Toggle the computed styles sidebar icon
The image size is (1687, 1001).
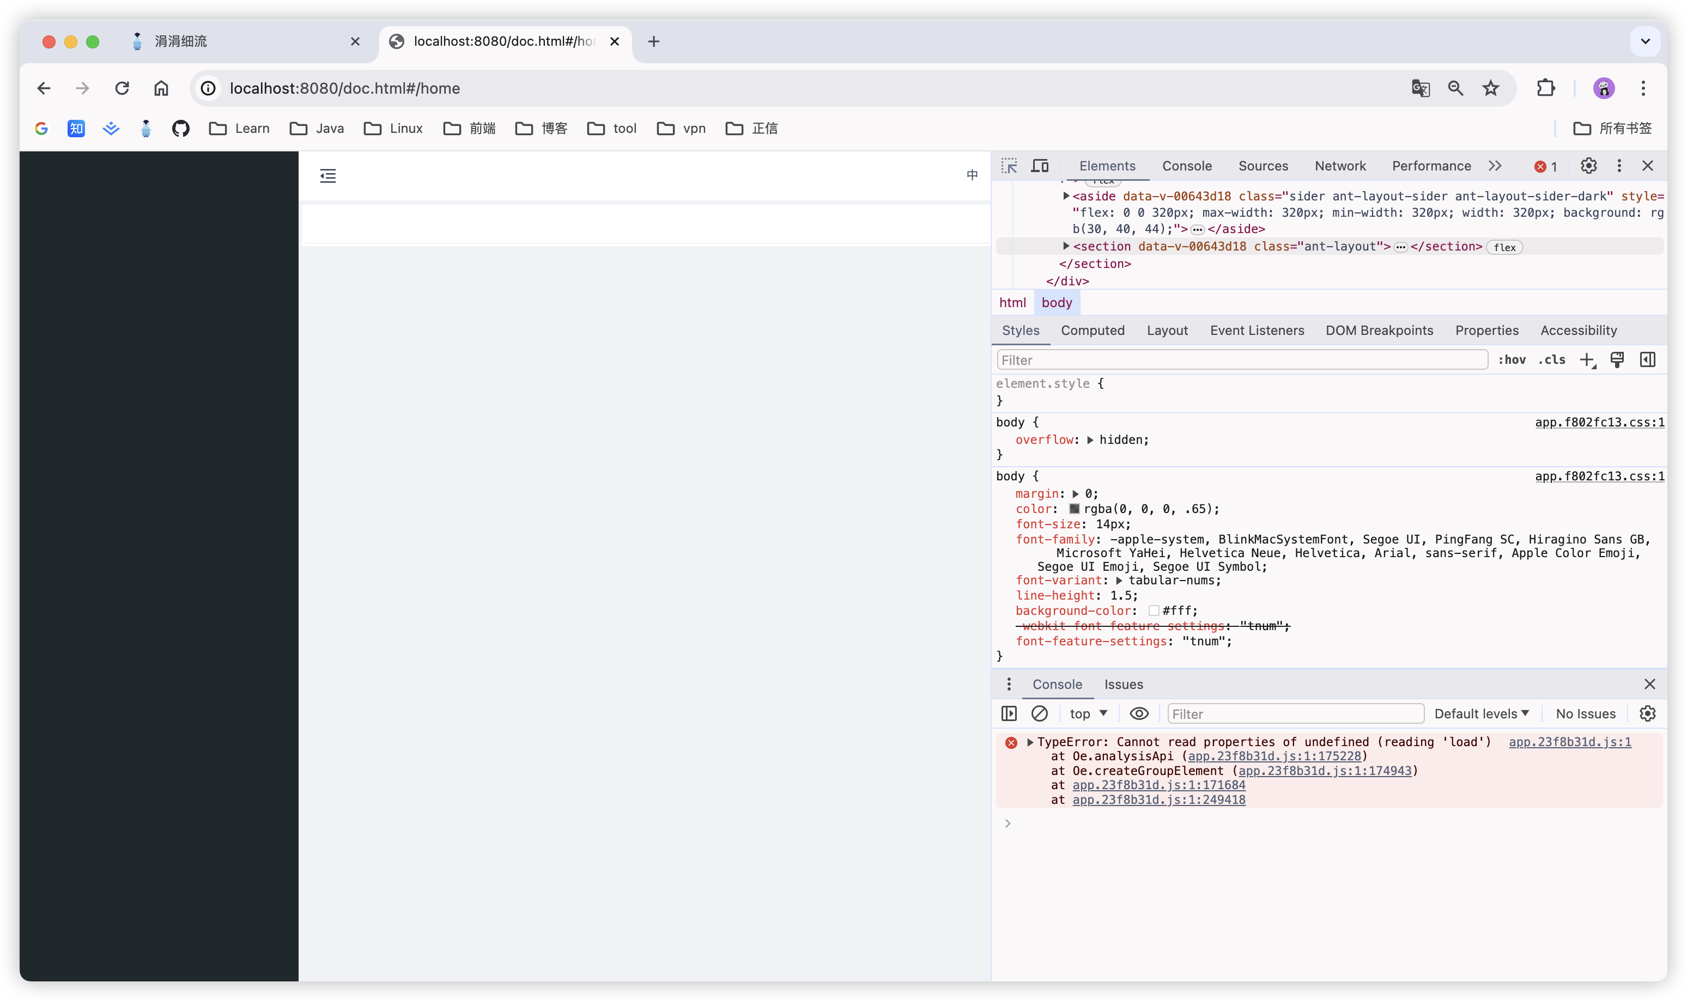pos(1647,360)
